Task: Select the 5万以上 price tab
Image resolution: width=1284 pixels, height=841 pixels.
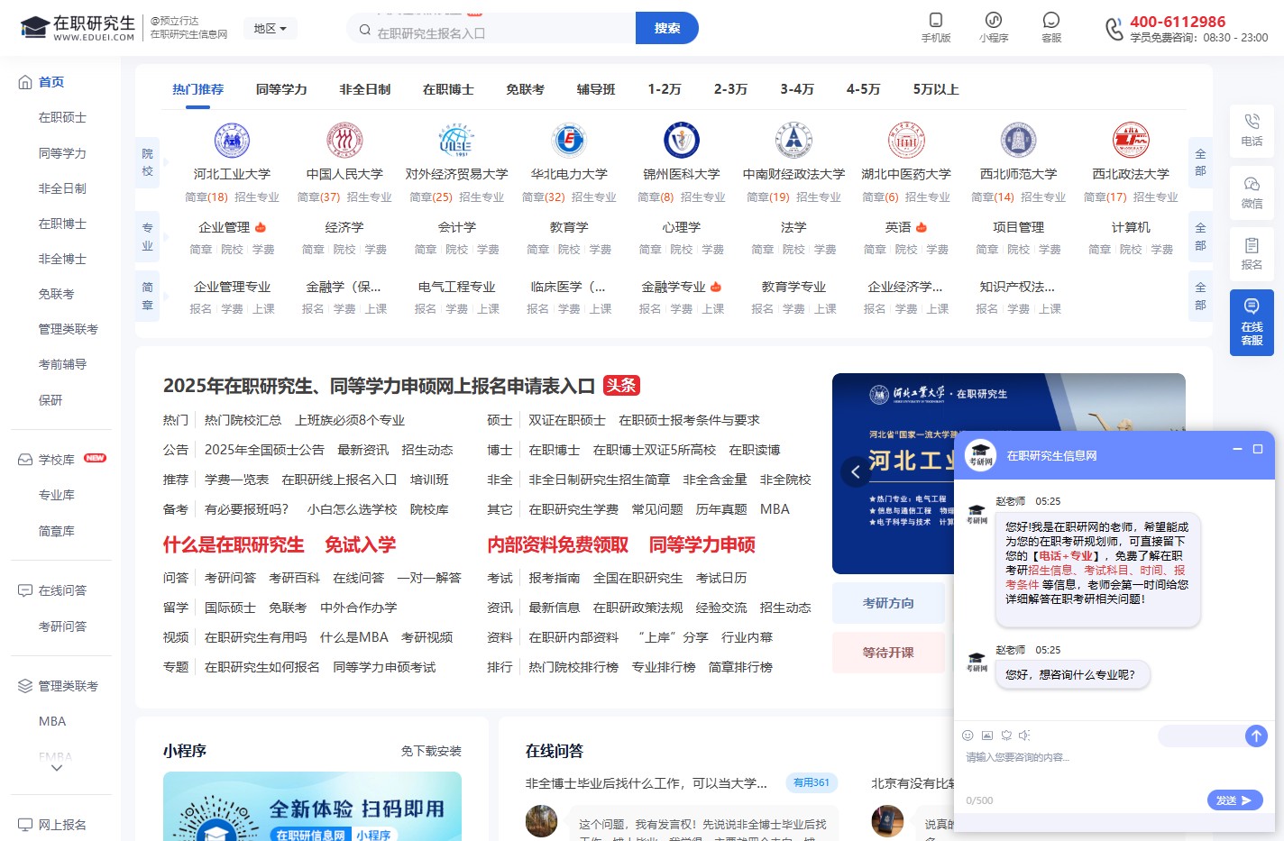Action: point(936,89)
